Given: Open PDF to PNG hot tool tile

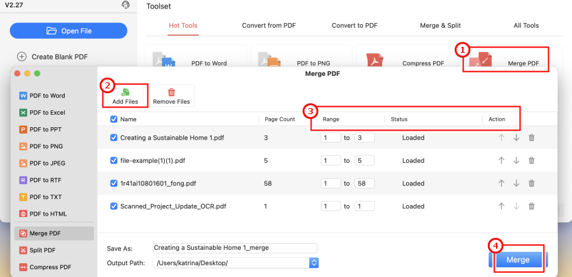Looking at the screenshot, I should click(302, 57).
